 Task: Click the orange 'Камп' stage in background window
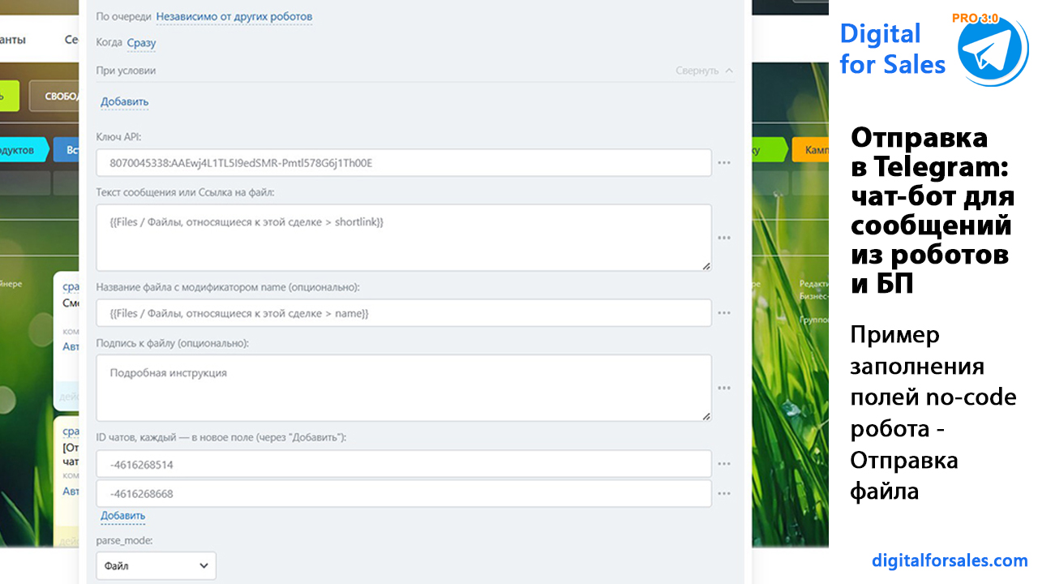pyautogui.click(x=810, y=150)
